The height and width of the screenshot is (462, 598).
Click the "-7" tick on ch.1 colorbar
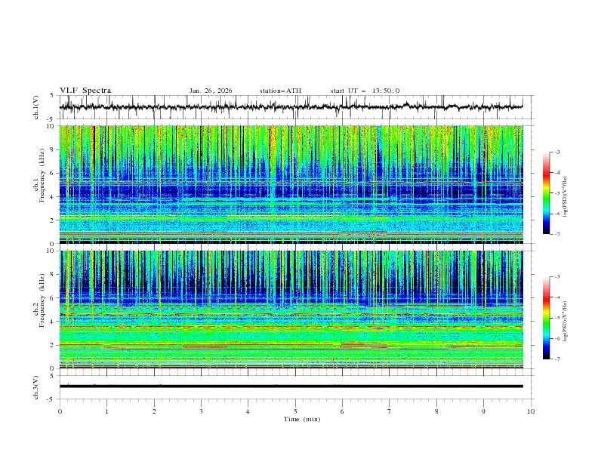click(x=557, y=234)
